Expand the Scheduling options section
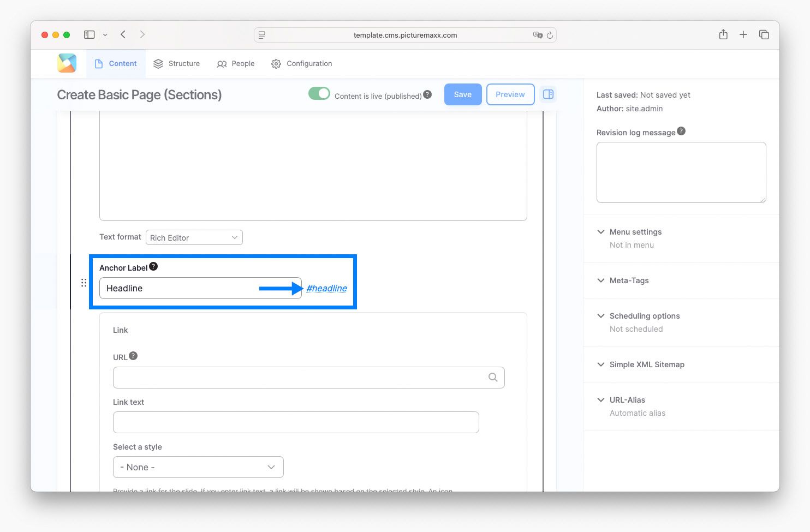This screenshot has width=810, height=532. [644, 316]
